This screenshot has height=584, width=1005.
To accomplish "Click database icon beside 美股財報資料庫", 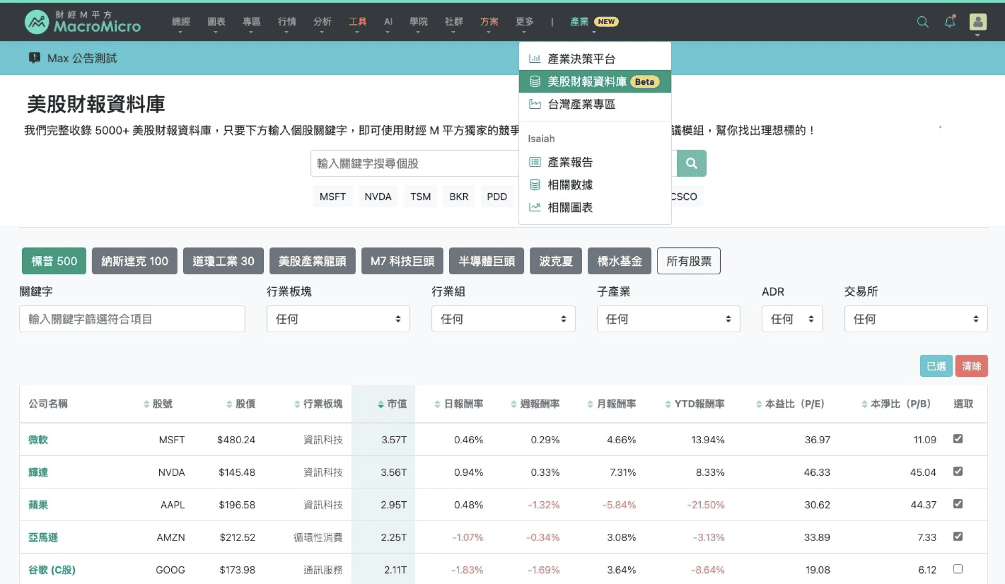I will 534,82.
